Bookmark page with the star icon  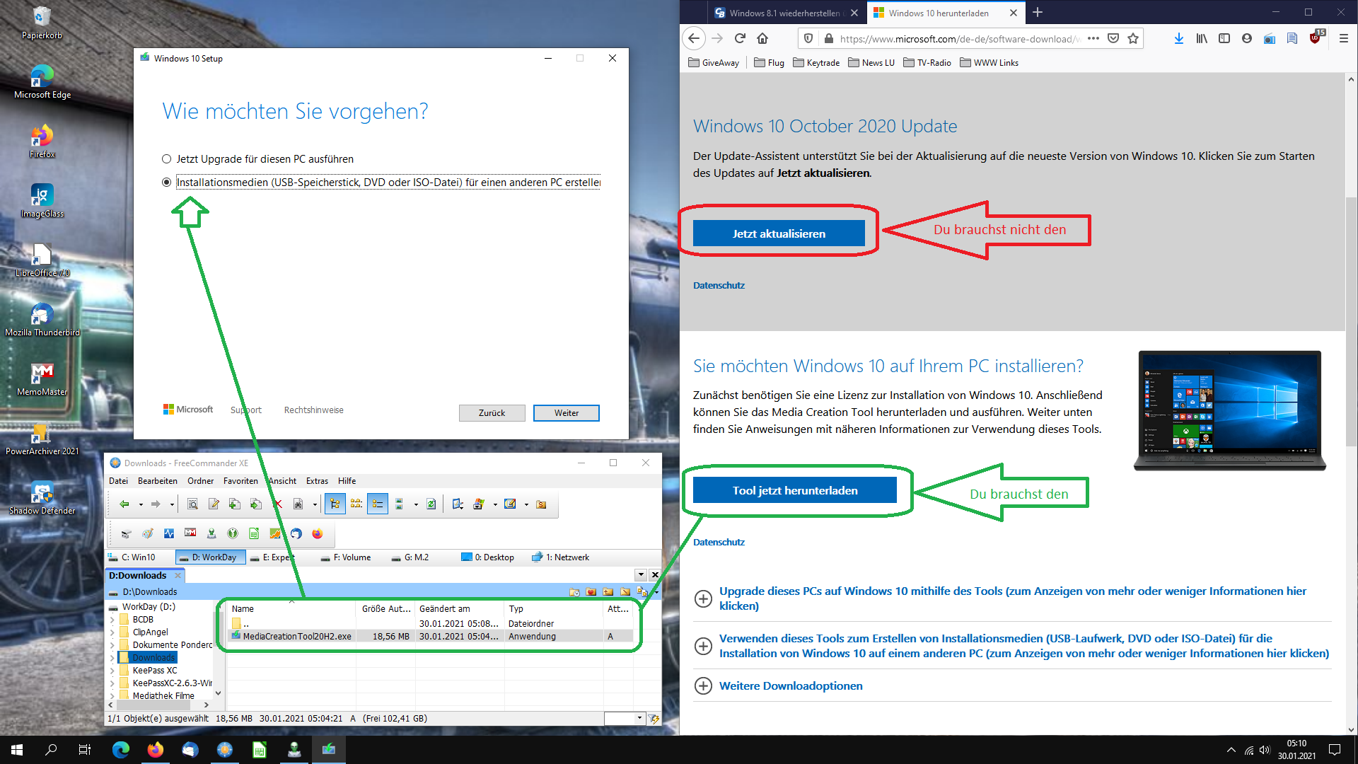pyautogui.click(x=1133, y=39)
